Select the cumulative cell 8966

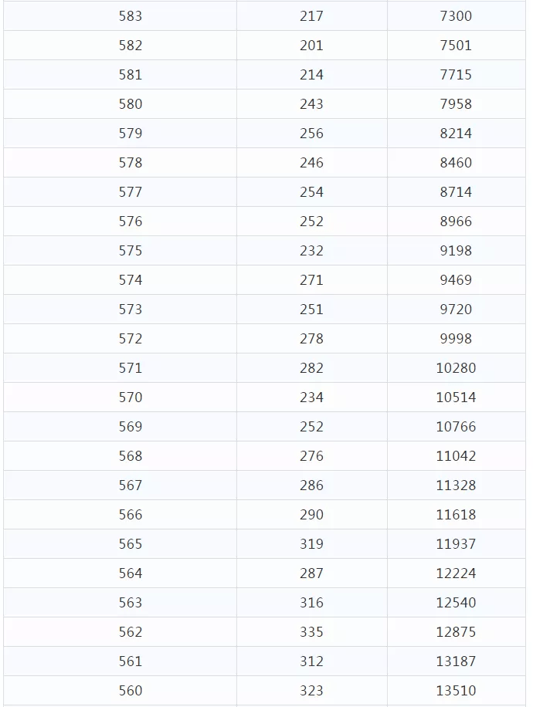click(456, 222)
